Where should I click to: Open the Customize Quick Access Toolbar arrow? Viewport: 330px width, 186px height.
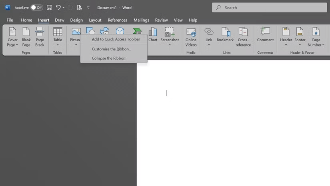tap(88, 8)
